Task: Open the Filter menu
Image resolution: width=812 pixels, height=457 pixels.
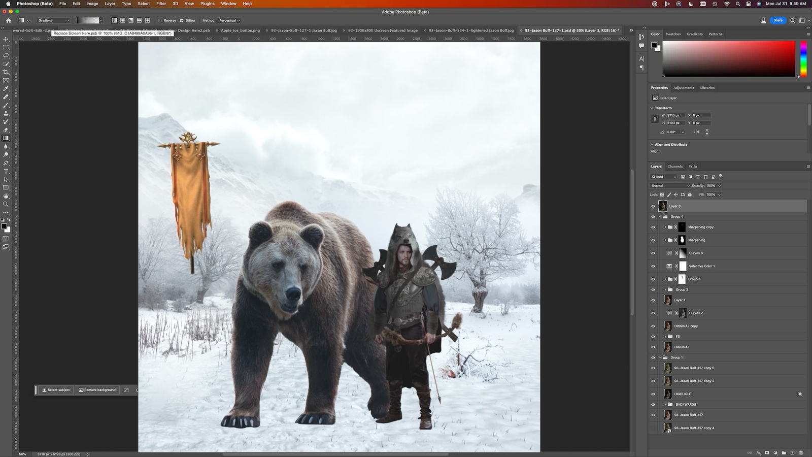Action: tap(161, 4)
